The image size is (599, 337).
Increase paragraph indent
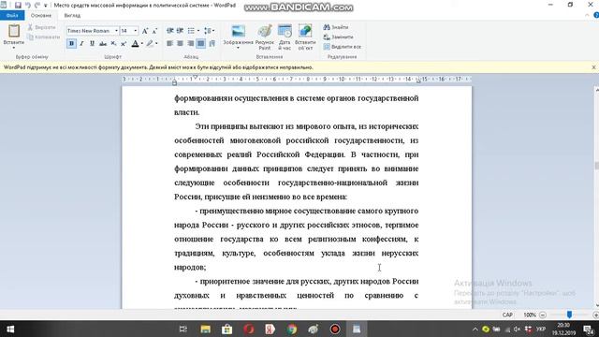point(180,31)
